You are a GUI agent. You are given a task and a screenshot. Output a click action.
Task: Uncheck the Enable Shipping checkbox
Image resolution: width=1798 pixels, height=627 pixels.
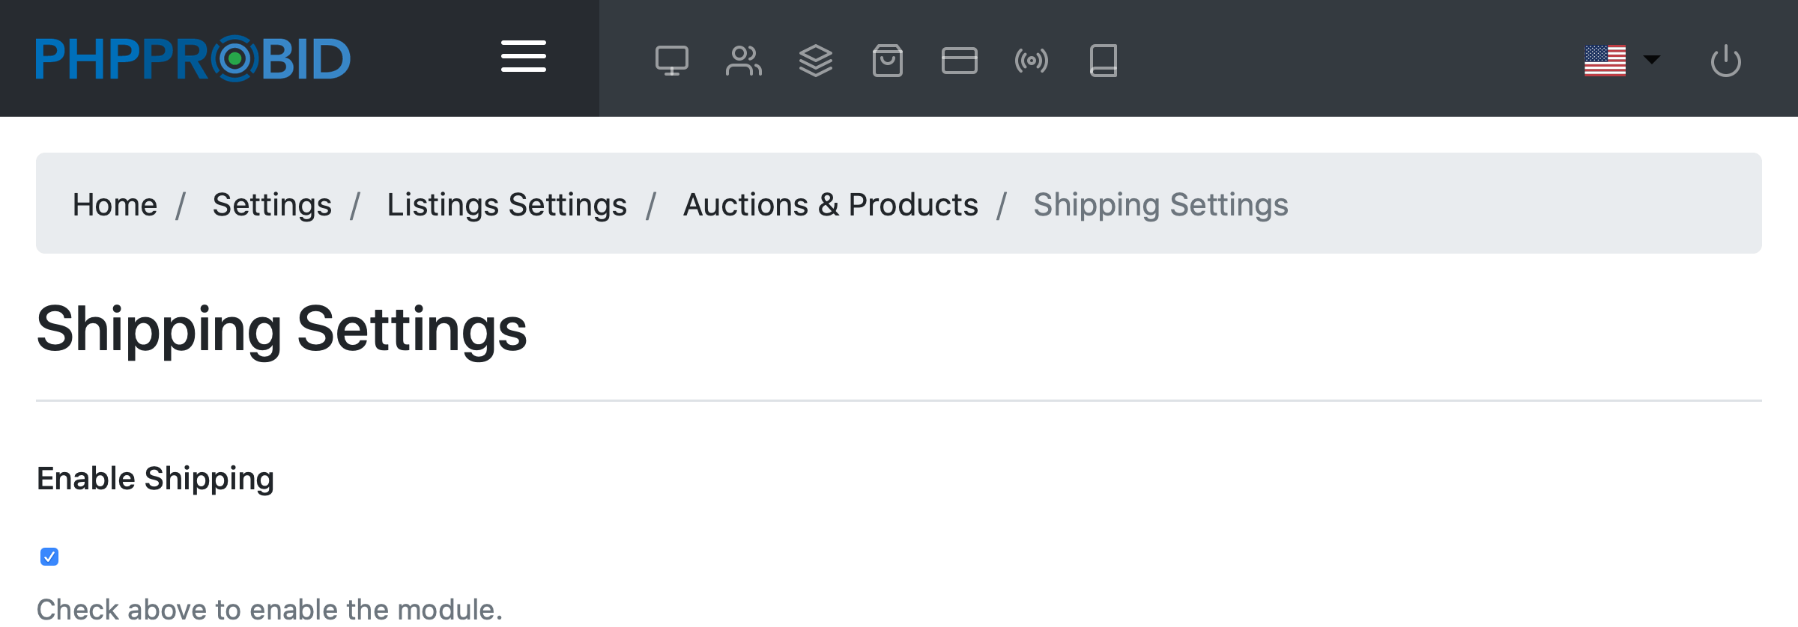(x=49, y=557)
